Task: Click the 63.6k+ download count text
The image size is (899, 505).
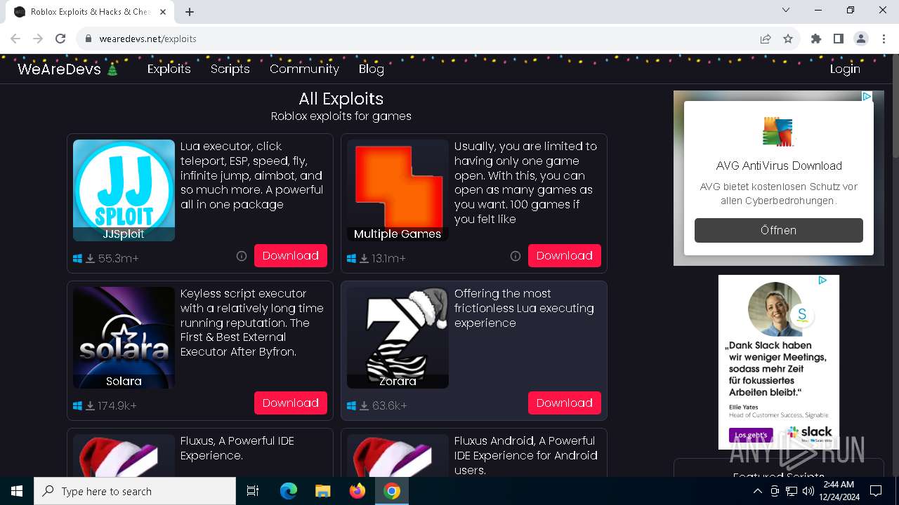Action: (x=390, y=406)
